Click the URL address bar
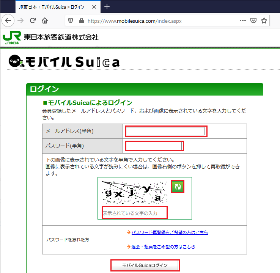Viewport: 280px width, 273px height. pyautogui.click(x=159, y=21)
